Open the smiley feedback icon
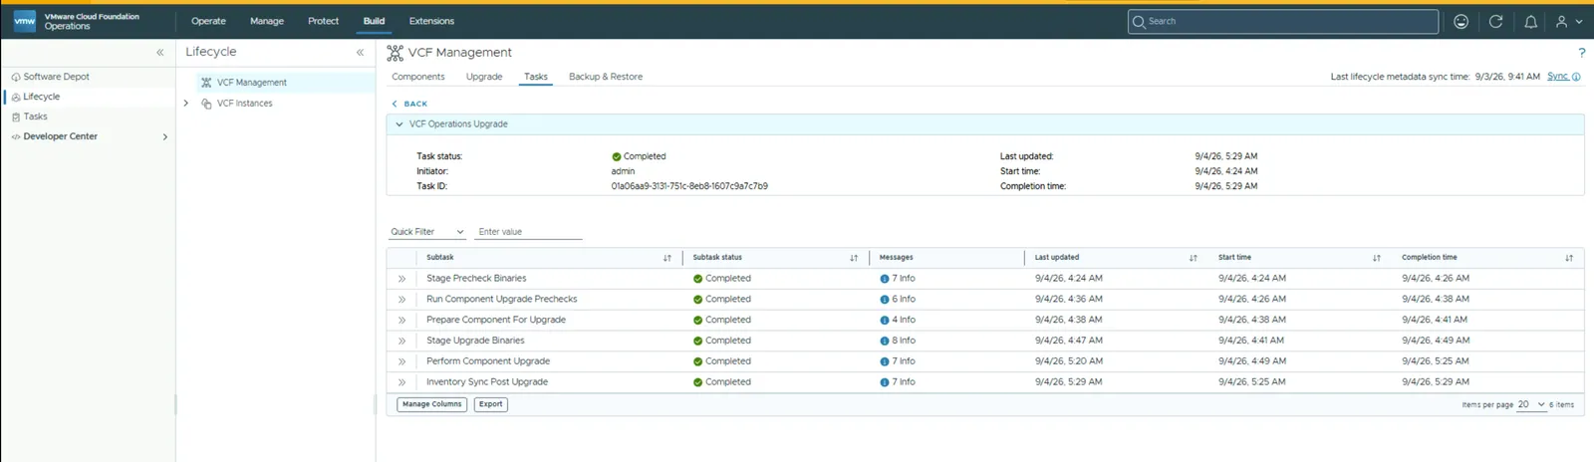 click(1461, 21)
